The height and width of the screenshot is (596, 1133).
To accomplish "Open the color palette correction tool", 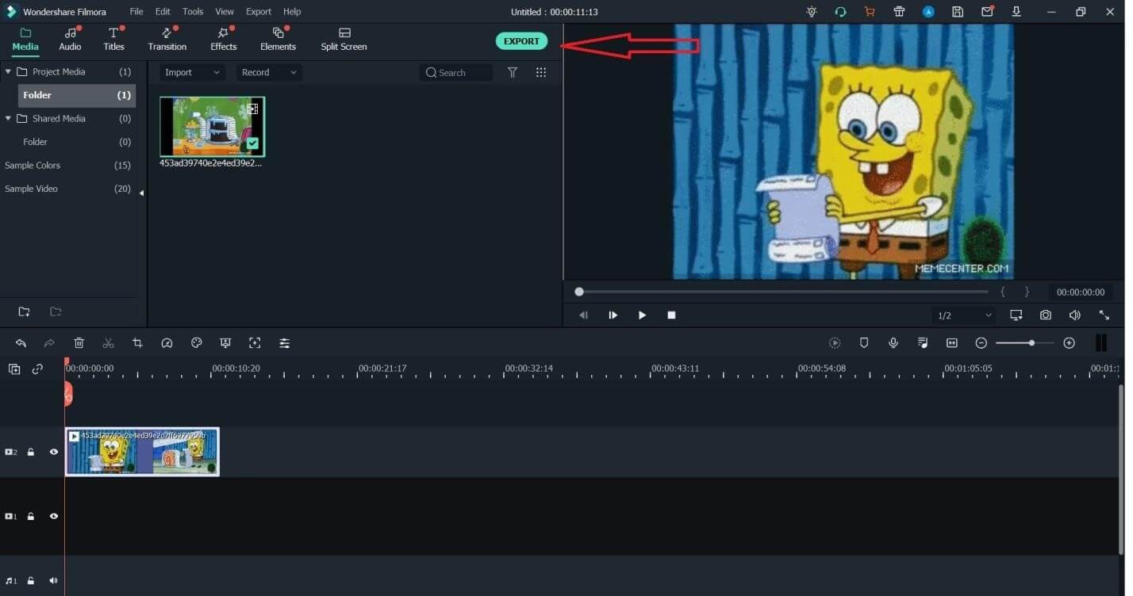I will pyautogui.click(x=197, y=343).
